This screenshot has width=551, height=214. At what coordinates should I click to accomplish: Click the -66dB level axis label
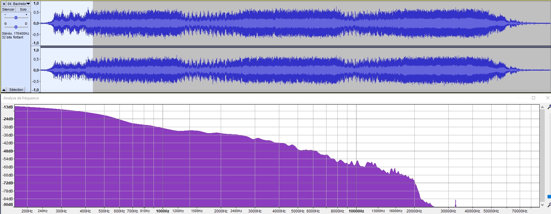click(8, 175)
